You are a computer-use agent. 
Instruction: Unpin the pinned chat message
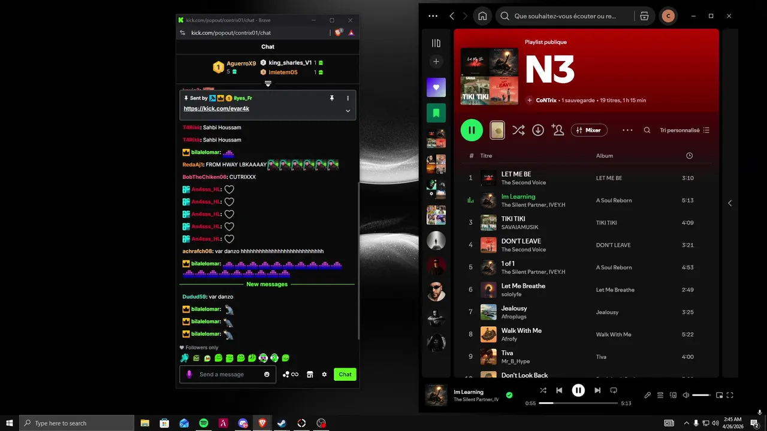pos(332,98)
